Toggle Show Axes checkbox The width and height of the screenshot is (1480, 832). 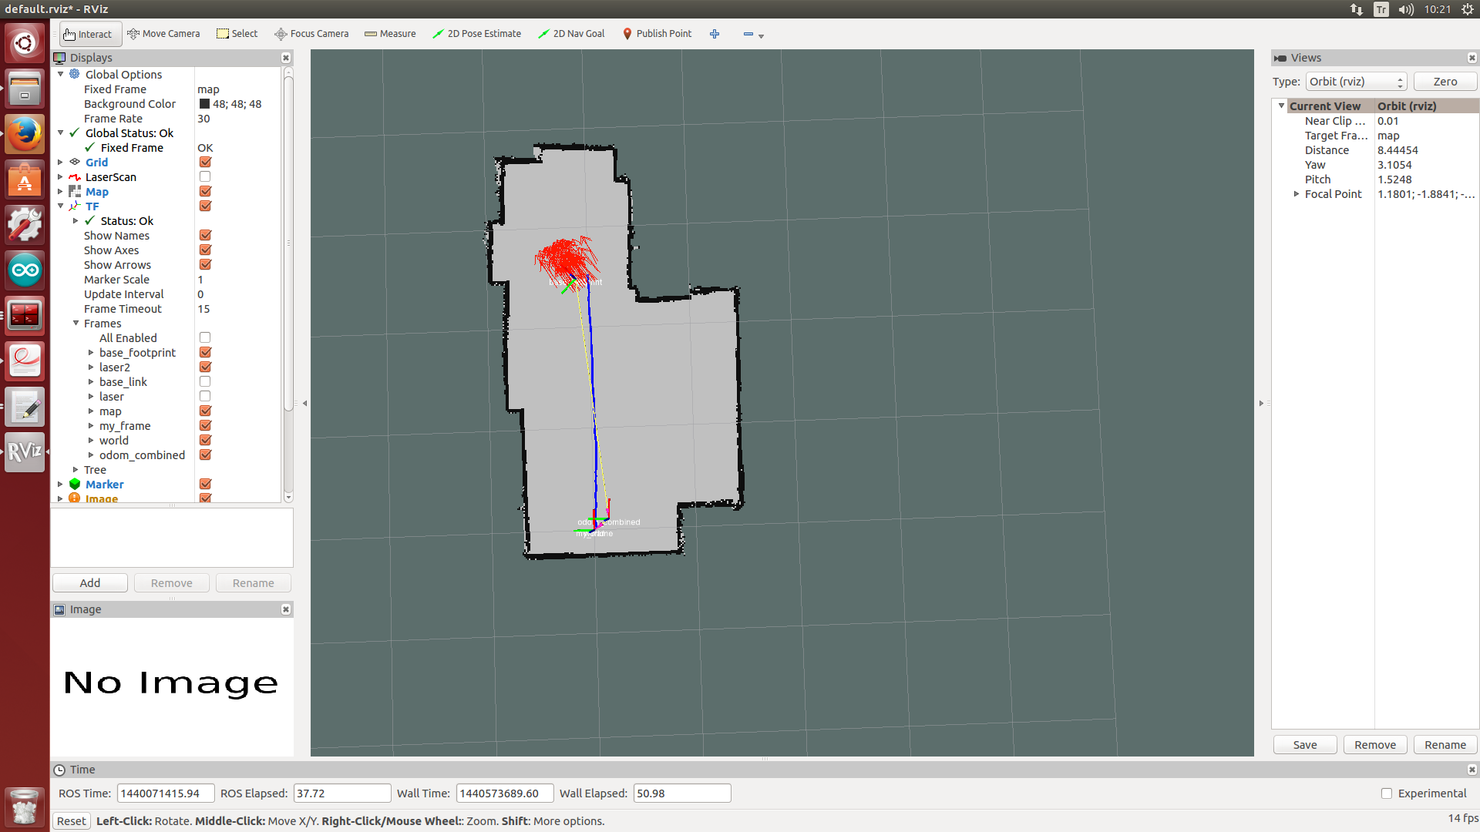(x=205, y=250)
